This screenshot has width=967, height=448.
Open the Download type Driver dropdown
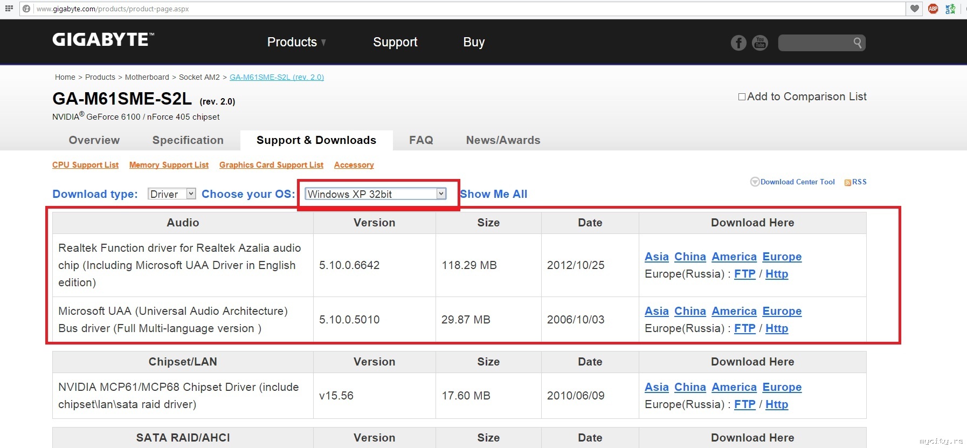click(171, 194)
